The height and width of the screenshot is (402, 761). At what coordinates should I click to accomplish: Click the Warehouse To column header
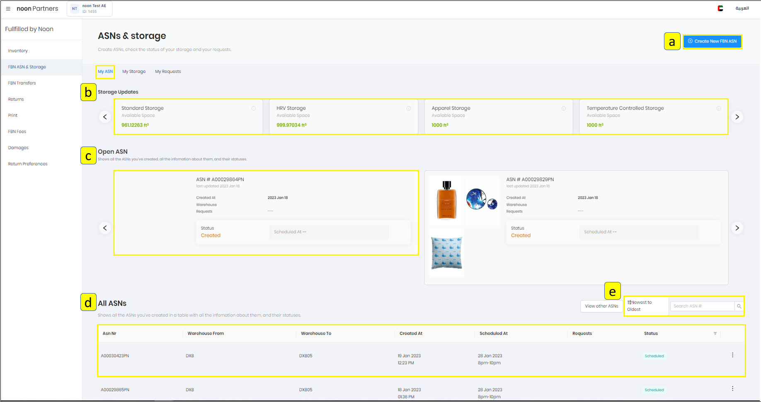316,334
